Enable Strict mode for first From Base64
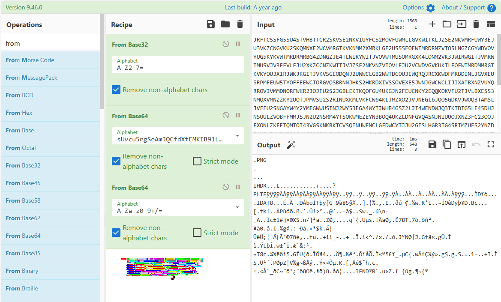The image size is (501, 302). [197, 161]
